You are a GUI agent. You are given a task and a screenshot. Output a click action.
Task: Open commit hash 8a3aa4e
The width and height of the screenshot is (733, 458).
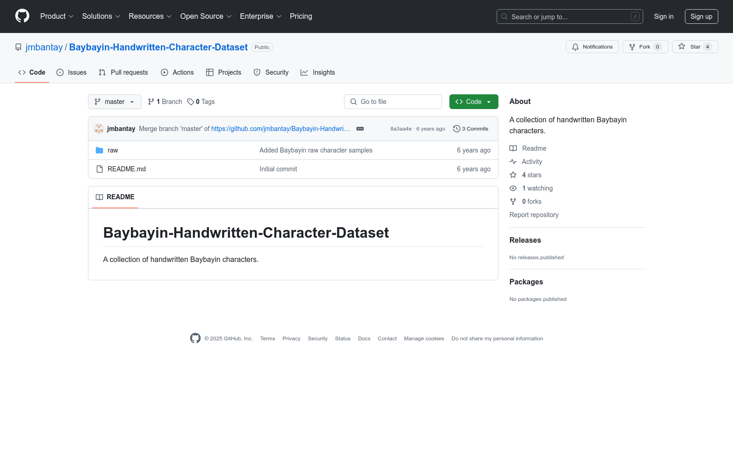(x=401, y=129)
